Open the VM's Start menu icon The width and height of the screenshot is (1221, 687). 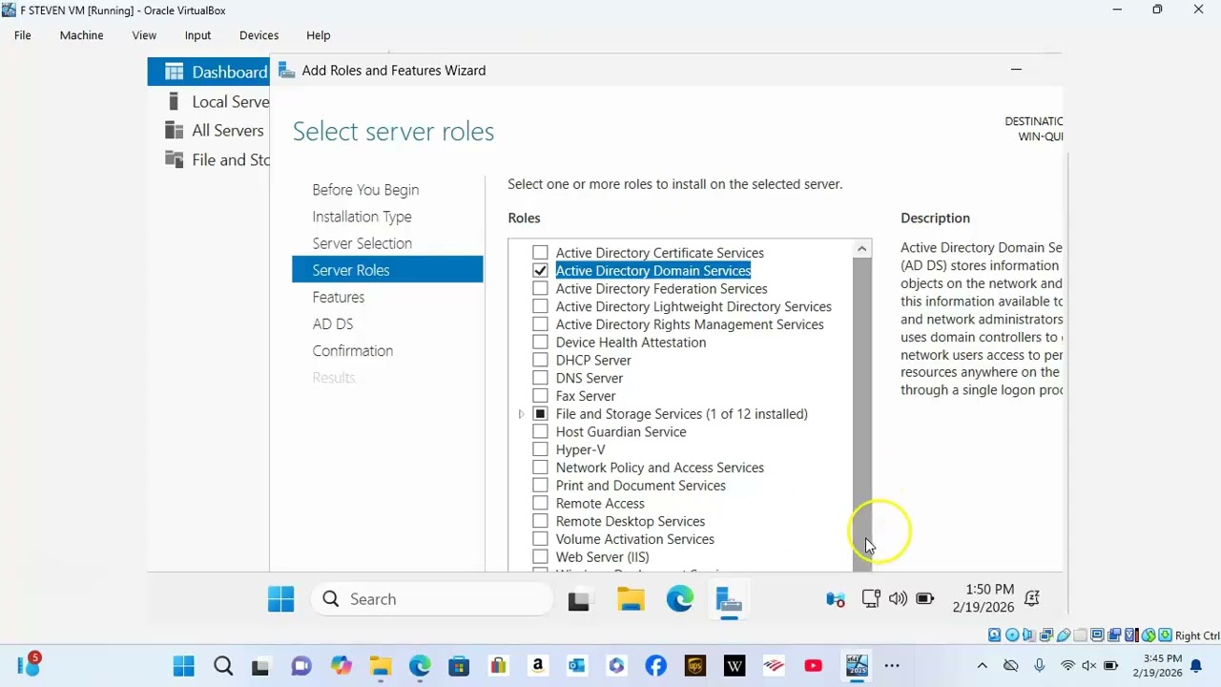coord(280,599)
